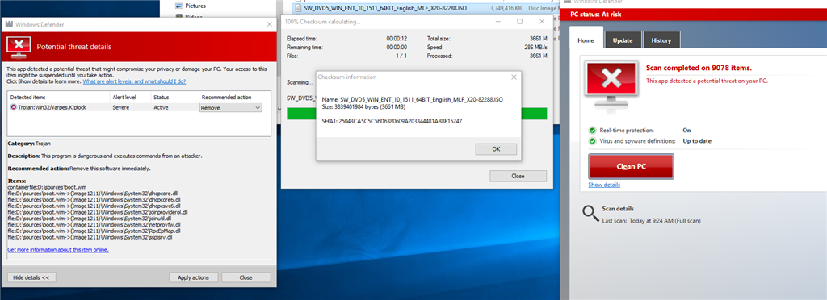The width and height of the screenshot is (827, 300).
Task: Click the Windows Defender title bar icon
Action: 10,24
